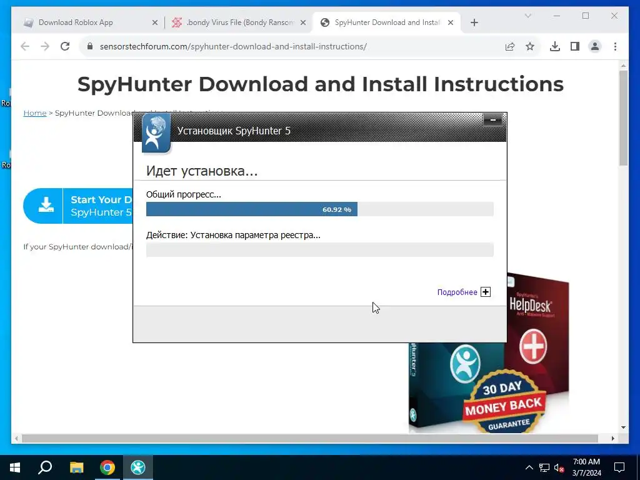Viewport: 640px width, 480px height.
Task: Open the Chrome profile avatar
Action: click(x=595, y=46)
